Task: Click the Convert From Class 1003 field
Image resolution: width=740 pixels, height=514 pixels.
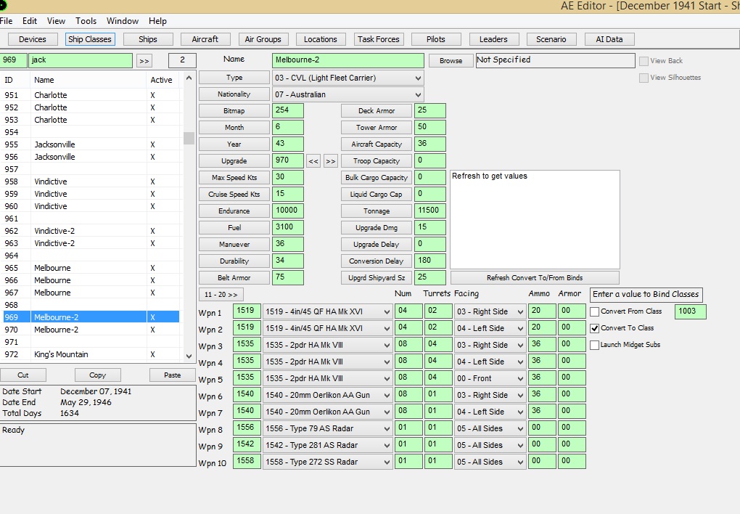Action: coord(691,311)
